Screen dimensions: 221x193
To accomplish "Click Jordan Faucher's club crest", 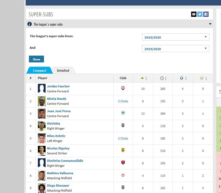I will click(123, 89).
